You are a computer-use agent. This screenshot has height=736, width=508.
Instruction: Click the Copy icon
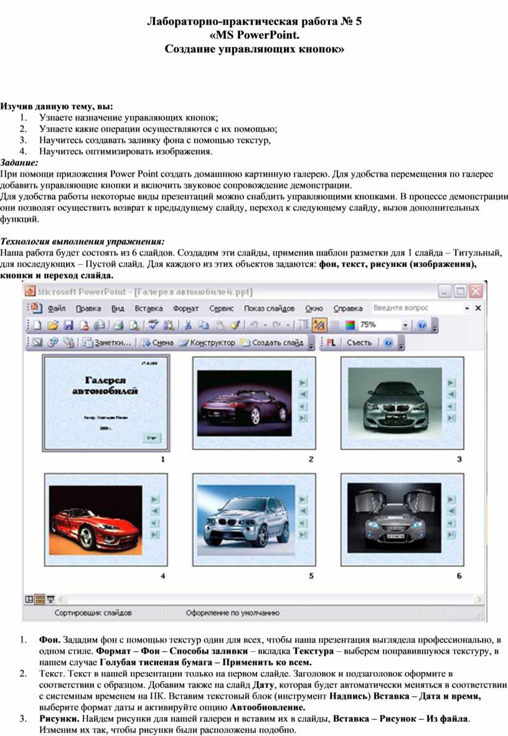tap(204, 325)
